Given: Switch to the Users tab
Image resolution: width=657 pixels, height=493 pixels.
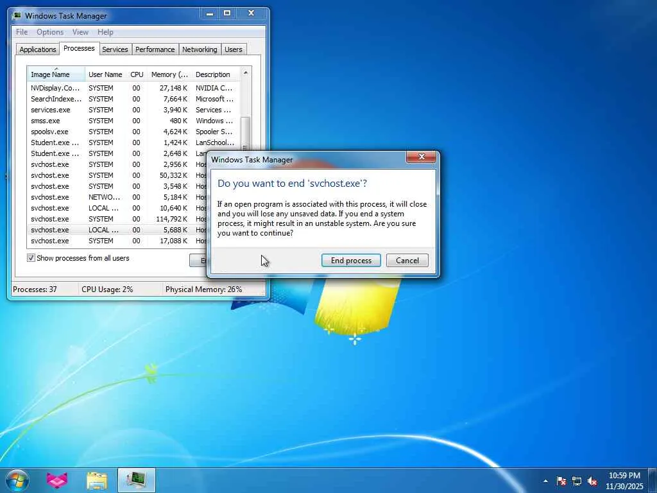Looking at the screenshot, I should click(x=234, y=49).
